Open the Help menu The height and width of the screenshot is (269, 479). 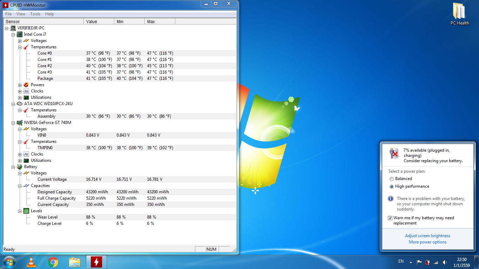49,14
